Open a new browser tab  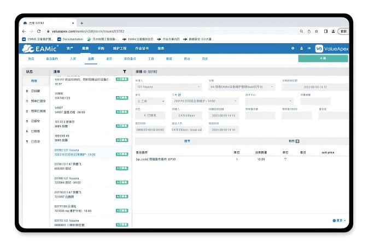tap(81, 23)
